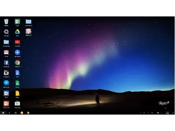Click the taskbar home circle button
This screenshot has height=131, width=175.
click(15, 113)
